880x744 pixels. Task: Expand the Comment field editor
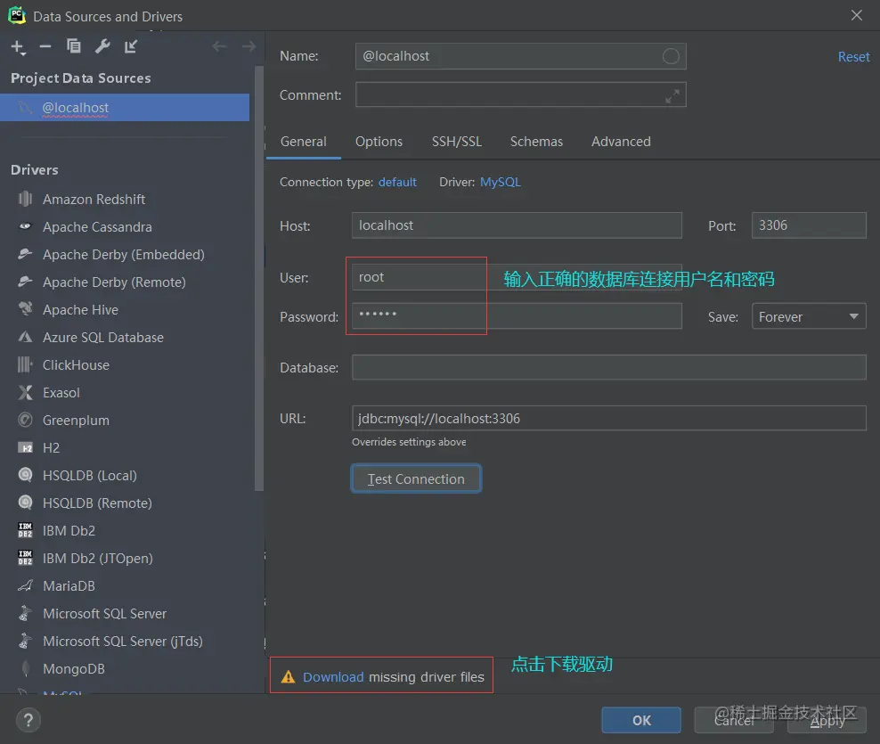[x=672, y=96]
